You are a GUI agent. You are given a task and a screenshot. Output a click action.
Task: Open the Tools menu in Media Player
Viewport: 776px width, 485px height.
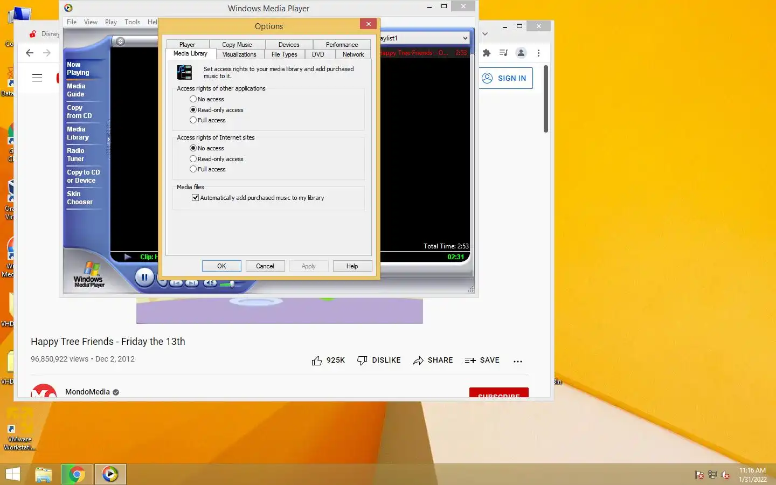tap(132, 22)
